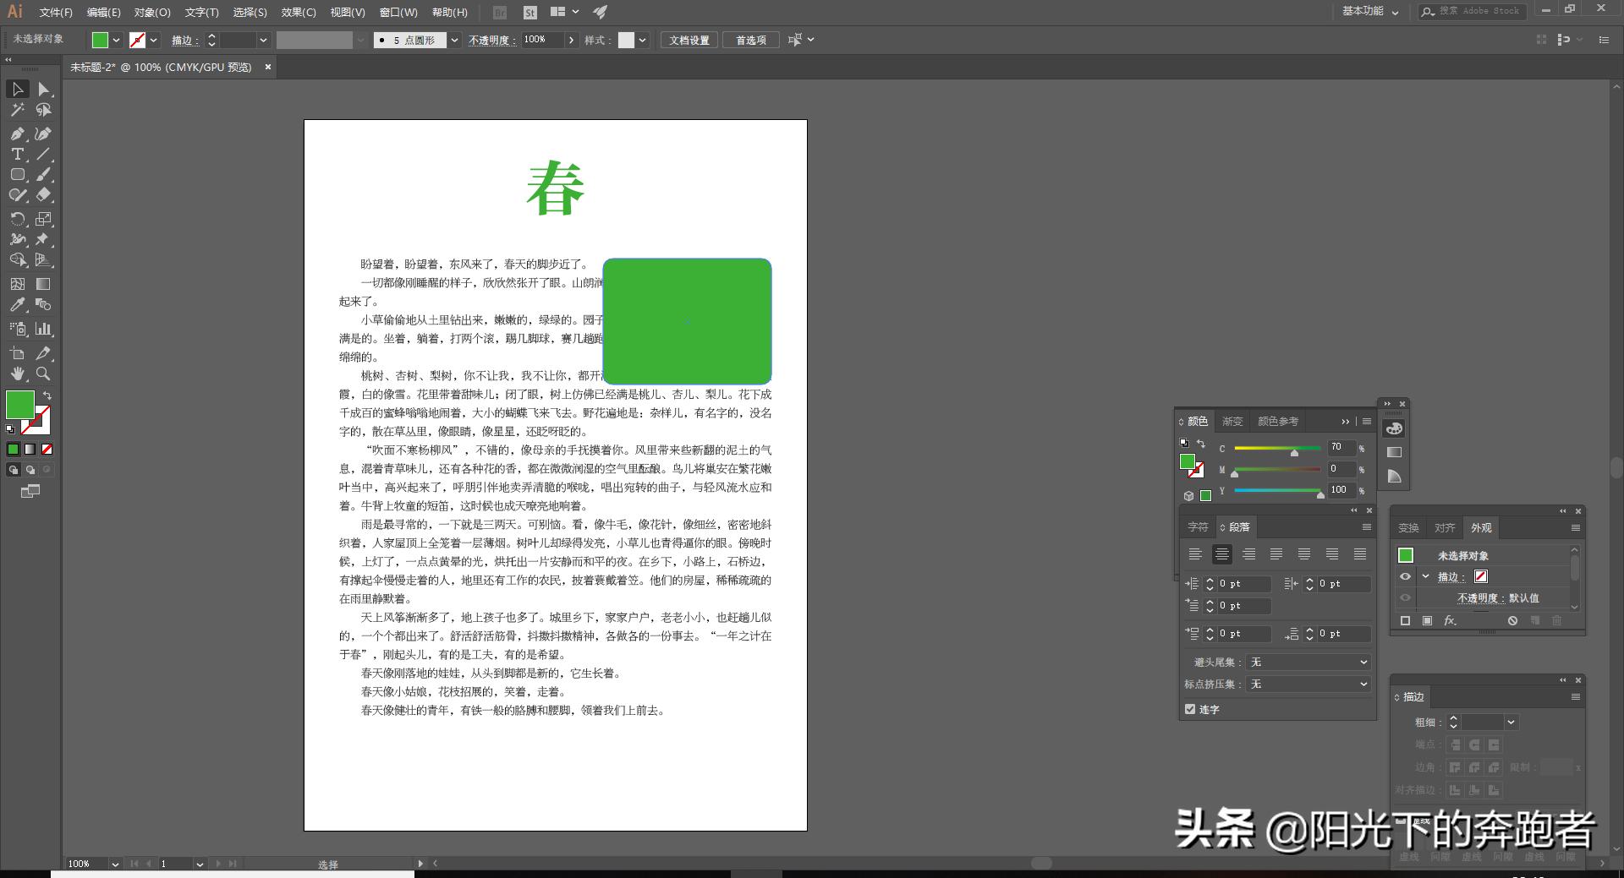This screenshot has height=878, width=1624.
Task: Switch to the 渐变 tab
Action: pyautogui.click(x=1232, y=421)
